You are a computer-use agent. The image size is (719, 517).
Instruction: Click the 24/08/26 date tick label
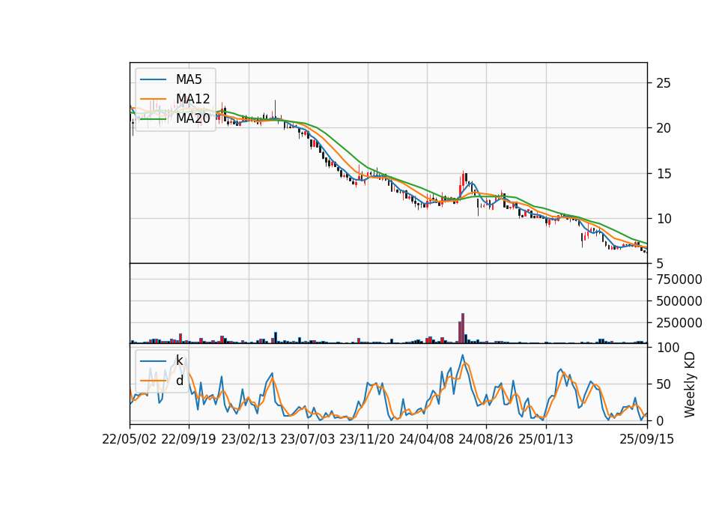coord(486,439)
